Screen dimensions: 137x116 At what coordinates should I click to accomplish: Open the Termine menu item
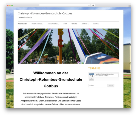click(74, 24)
